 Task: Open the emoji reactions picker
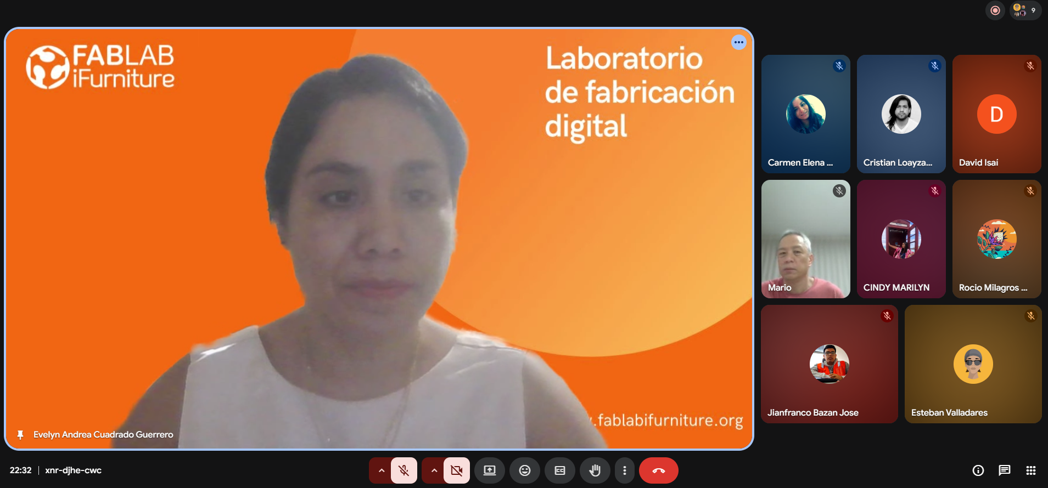pyautogui.click(x=525, y=470)
